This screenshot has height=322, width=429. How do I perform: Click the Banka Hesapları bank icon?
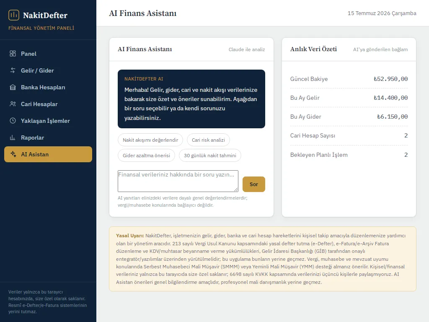click(x=13, y=87)
